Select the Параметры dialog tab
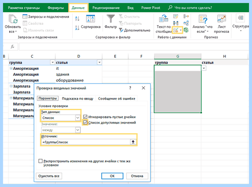Image resolution: width=252 pixels, height=187 pixels. [47, 98]
